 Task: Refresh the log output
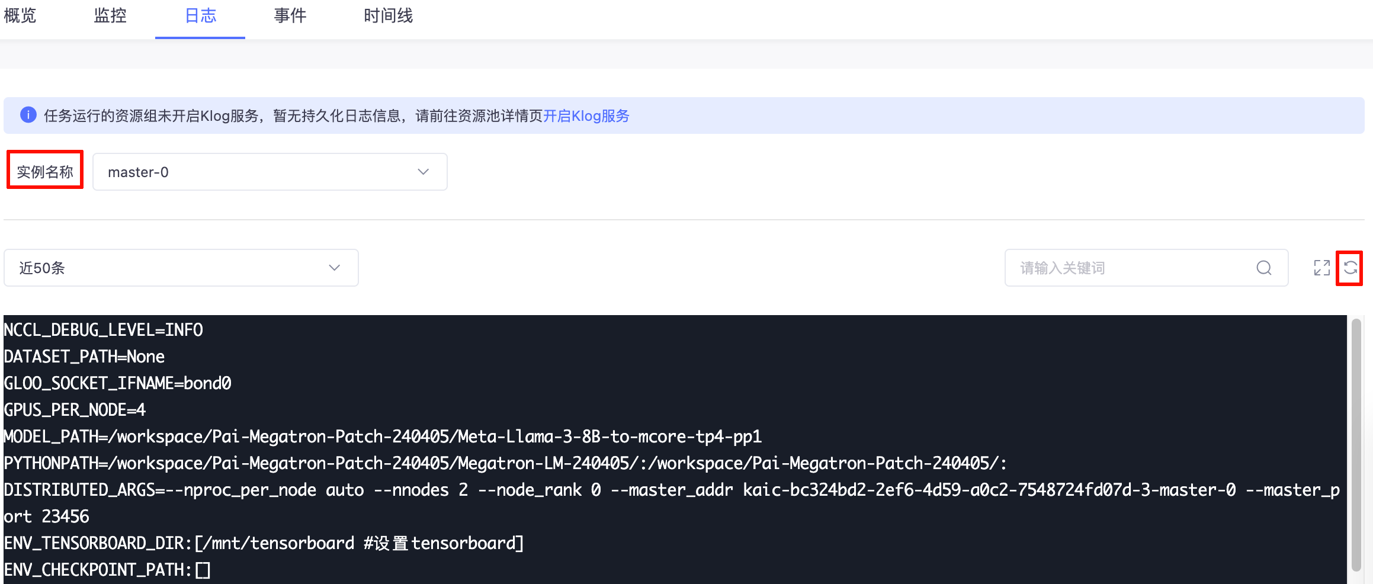[1350, 268]
